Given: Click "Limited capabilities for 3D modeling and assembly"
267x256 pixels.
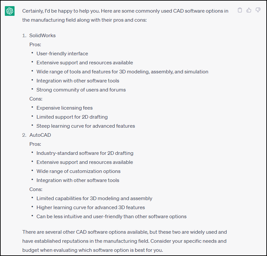Looking at the screenshot, I should click(94, 198).
